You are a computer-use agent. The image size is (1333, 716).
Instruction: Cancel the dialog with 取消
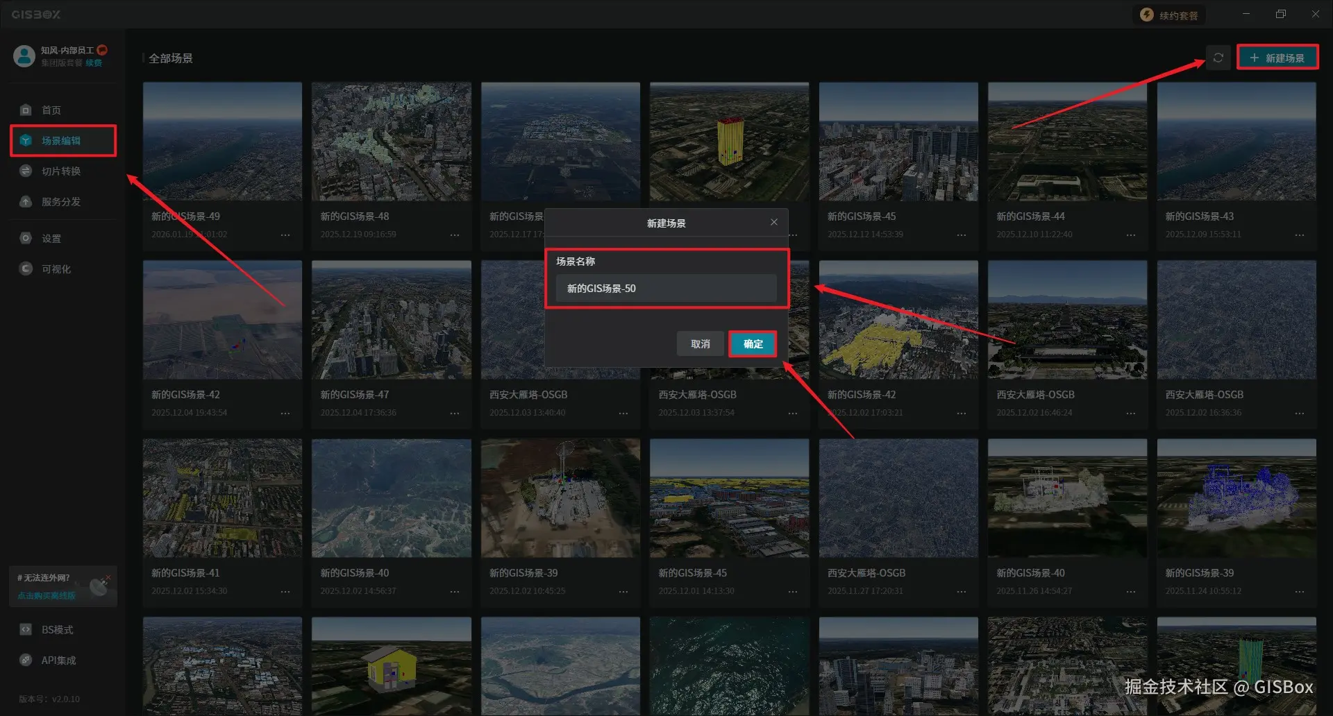click(701, 343)
